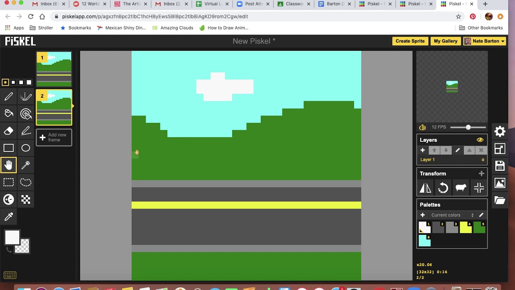This screenshot has width=515, height=290.
Task: Select the Paint bucket tool
Action: [x=8, y=114]
